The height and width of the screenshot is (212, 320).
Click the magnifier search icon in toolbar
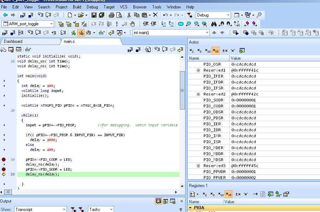(x=259, y=15)
